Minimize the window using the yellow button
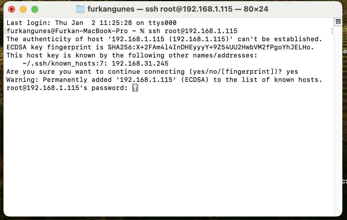Screen dimensions: 347x220 [23, 9]
